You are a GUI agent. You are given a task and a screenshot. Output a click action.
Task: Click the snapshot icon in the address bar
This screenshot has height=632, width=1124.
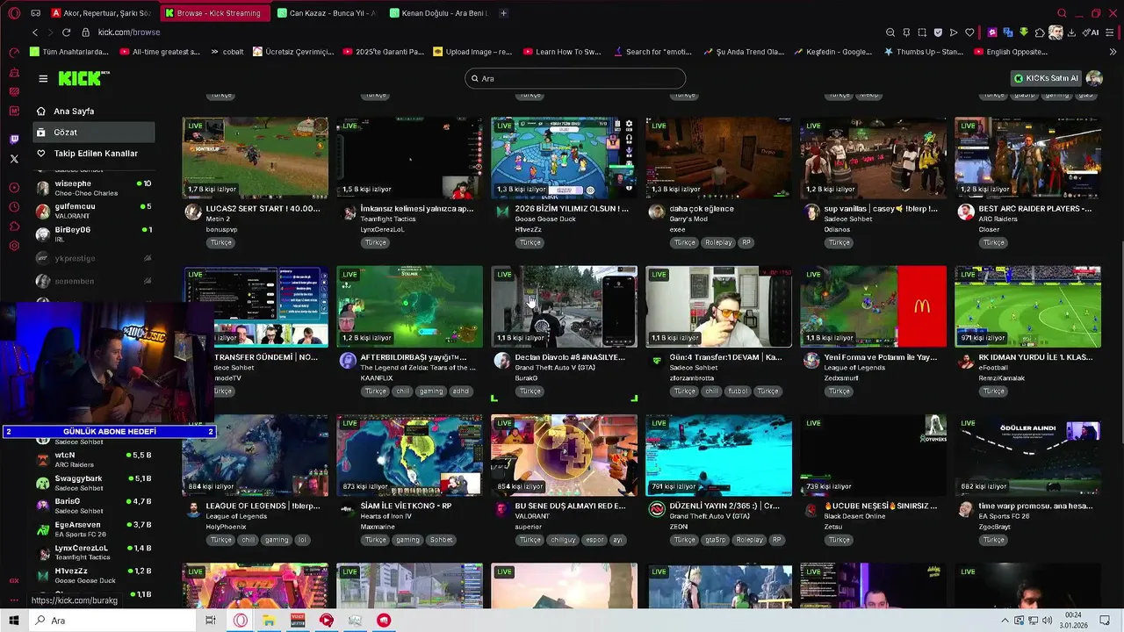coord(922,32)
